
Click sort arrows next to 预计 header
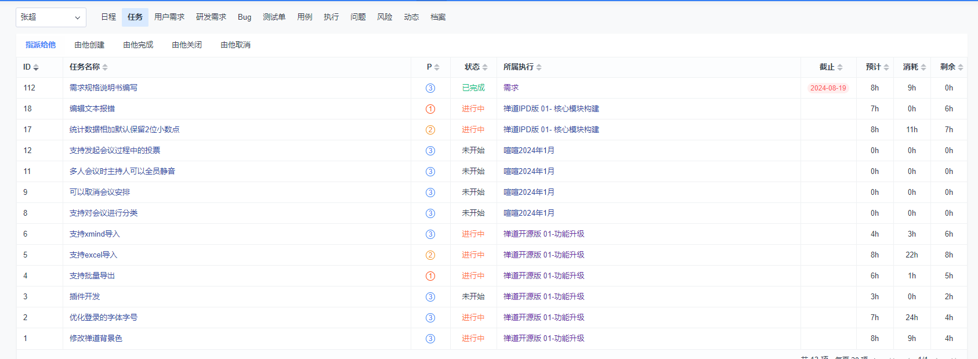point(886,67)
